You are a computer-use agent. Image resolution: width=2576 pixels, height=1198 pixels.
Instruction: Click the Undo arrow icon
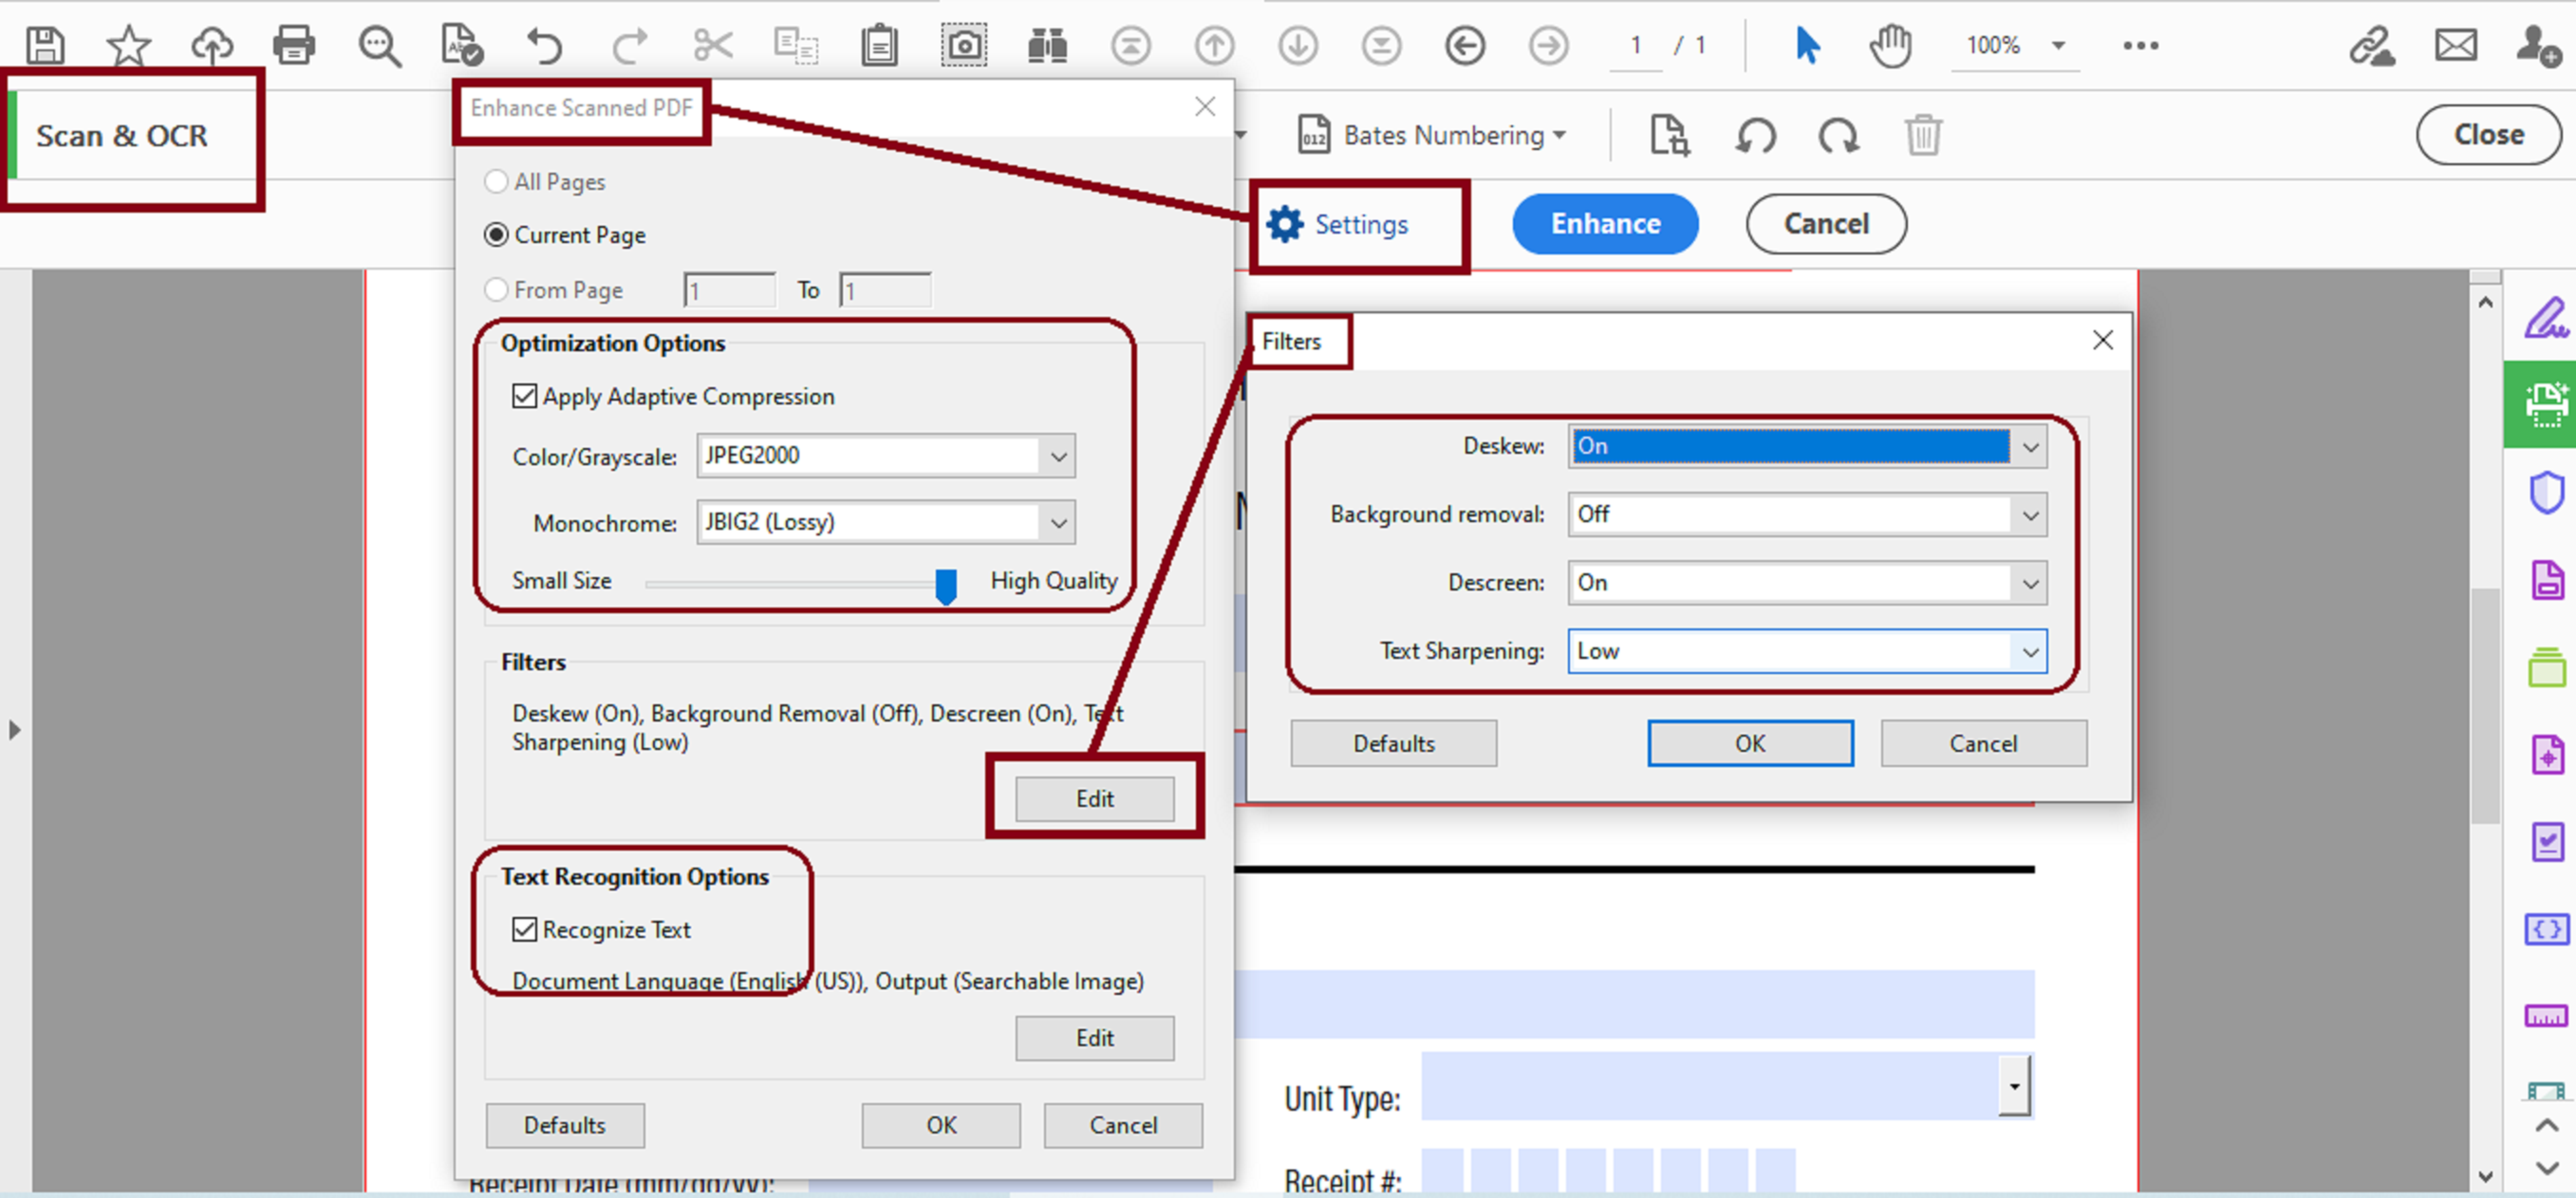pyautogui.click(x=545, y=46)
